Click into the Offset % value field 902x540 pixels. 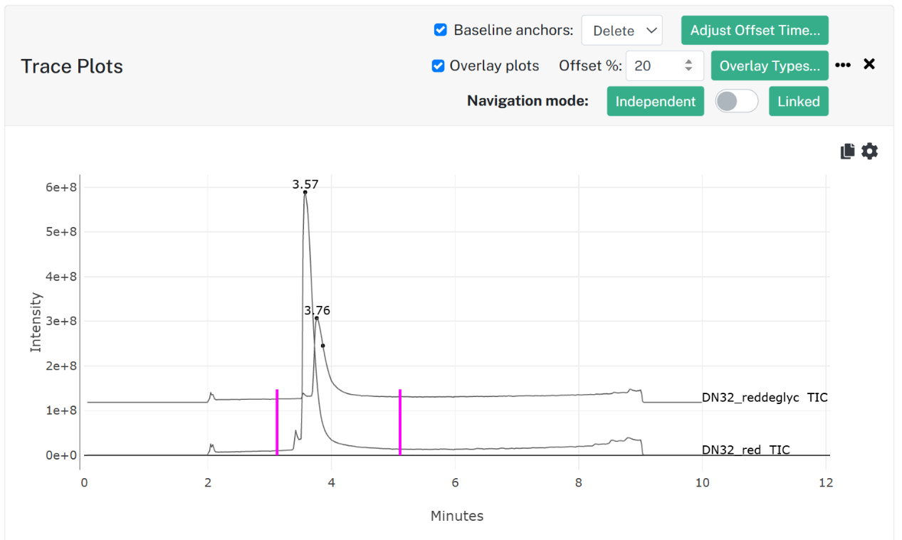point(654,65)
